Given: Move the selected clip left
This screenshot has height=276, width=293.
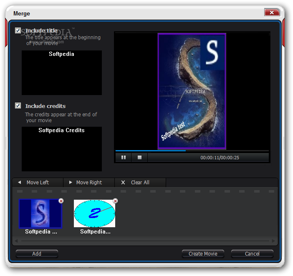Looking at the screenshot, I should (x=38, y=182).
